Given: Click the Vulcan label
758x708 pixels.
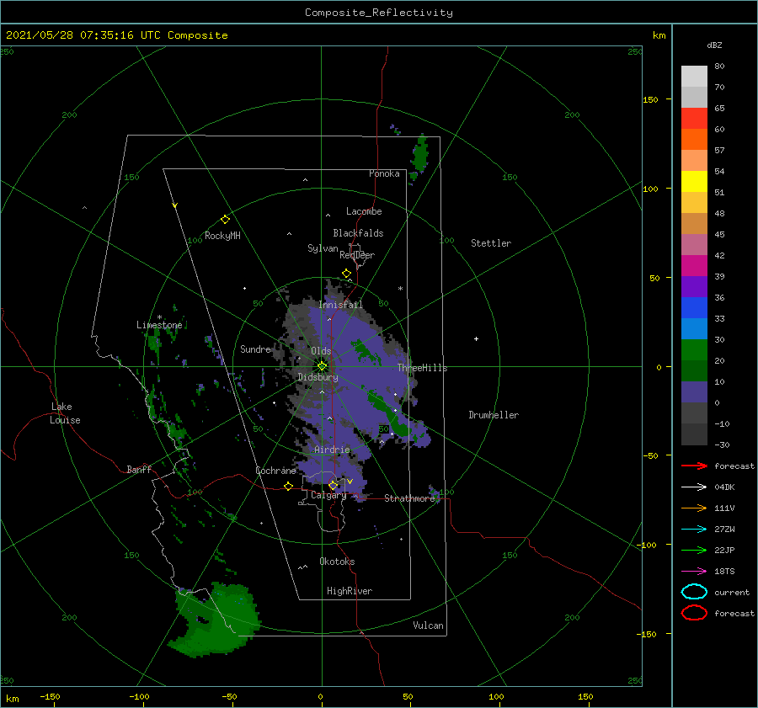Looking at the screenshot, I should (x=429, y=625).
